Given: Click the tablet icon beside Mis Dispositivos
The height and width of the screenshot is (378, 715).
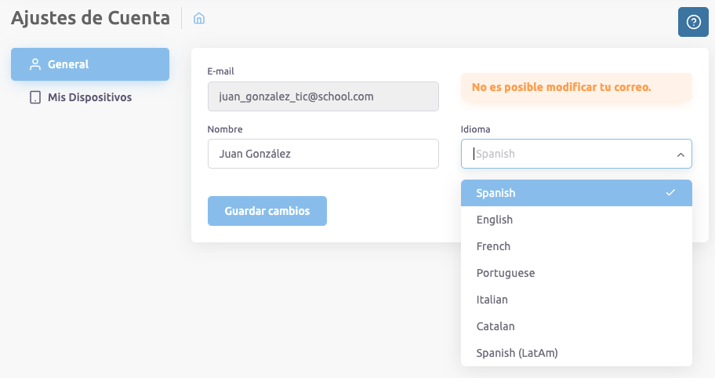Looking at the screenshot, I should tap(34, 98).
